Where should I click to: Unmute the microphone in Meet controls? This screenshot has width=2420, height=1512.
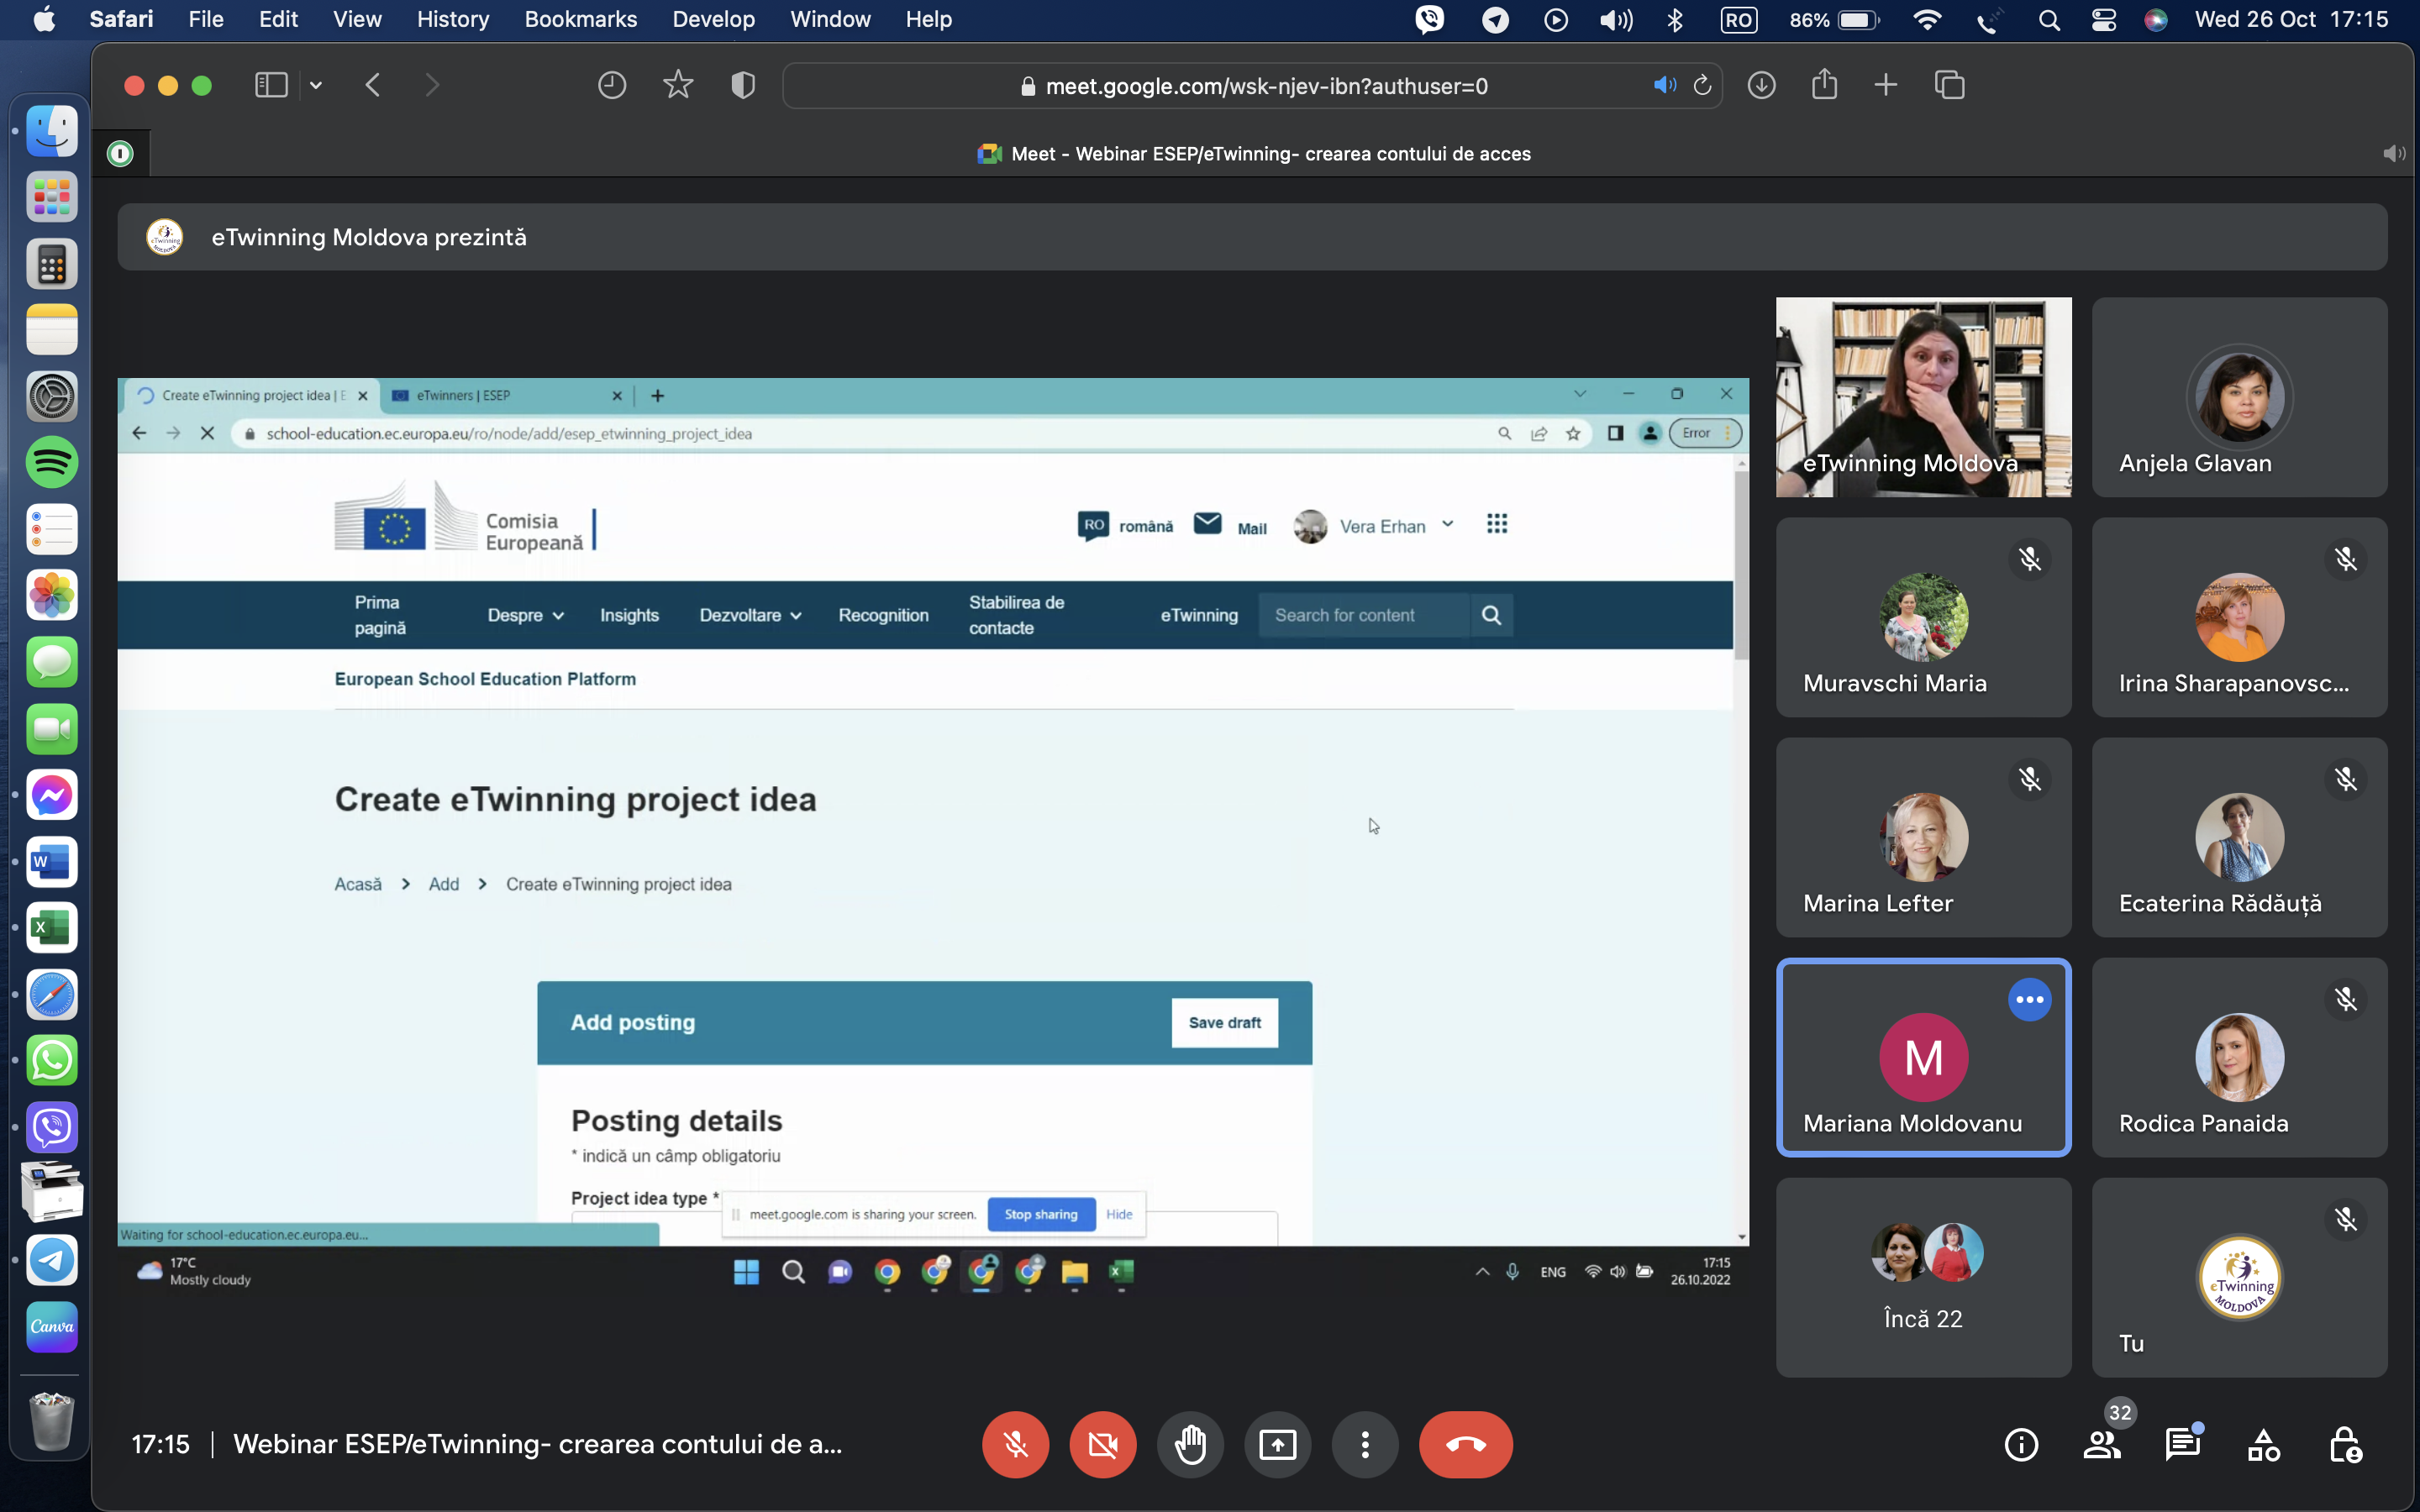(1015, 1444)
